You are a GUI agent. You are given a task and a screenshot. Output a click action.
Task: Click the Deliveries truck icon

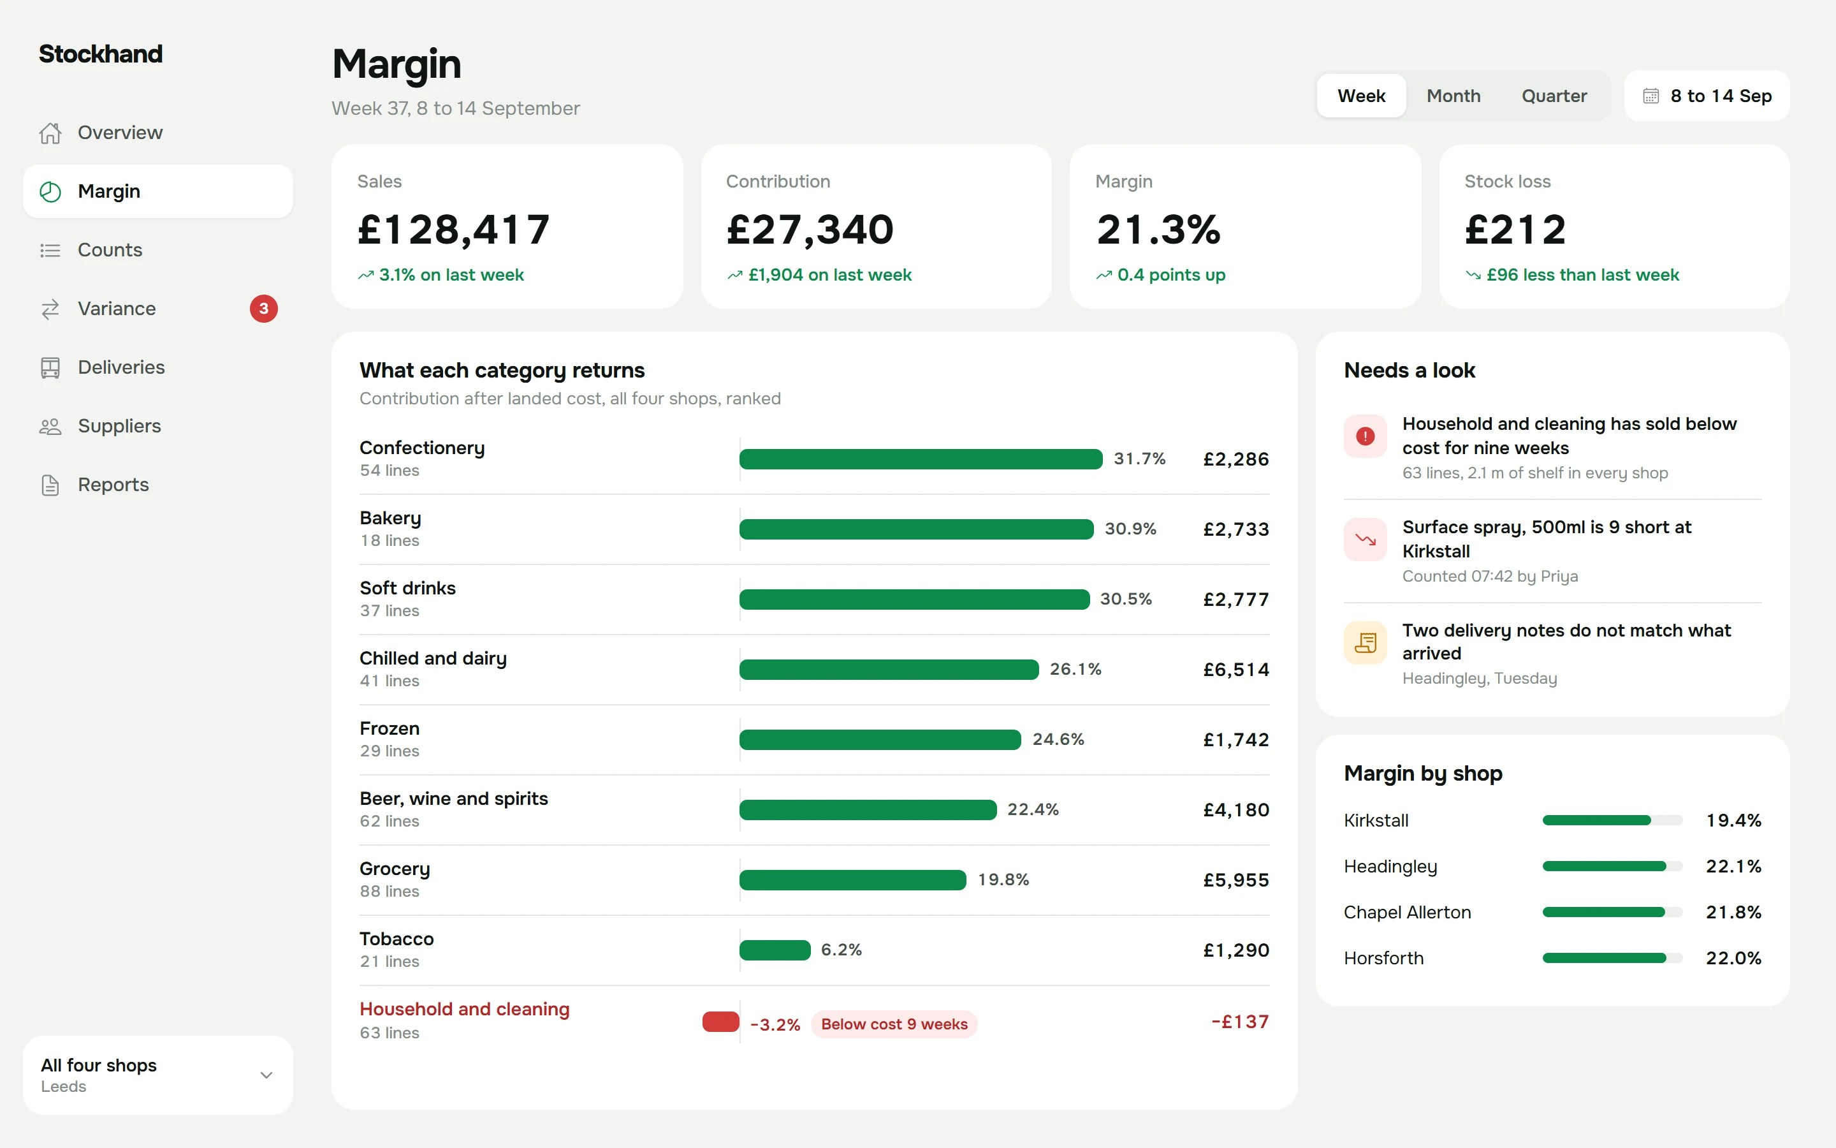(x=50, y=367)
